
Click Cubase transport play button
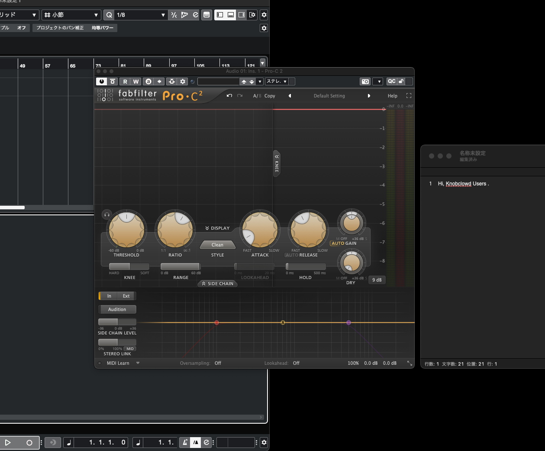pyautogui.click(x=8, y=442)
